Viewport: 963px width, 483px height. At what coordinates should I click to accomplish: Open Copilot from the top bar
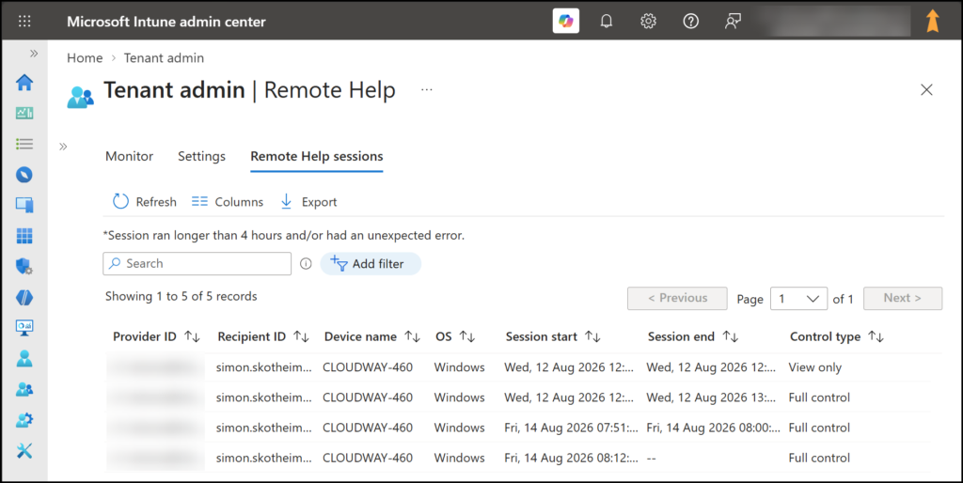point(565,21)
